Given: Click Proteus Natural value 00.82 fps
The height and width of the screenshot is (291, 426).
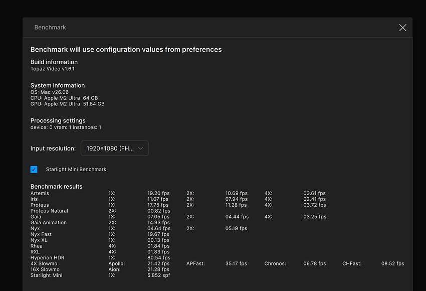Looking at the screenshot, I should (159, 211).
